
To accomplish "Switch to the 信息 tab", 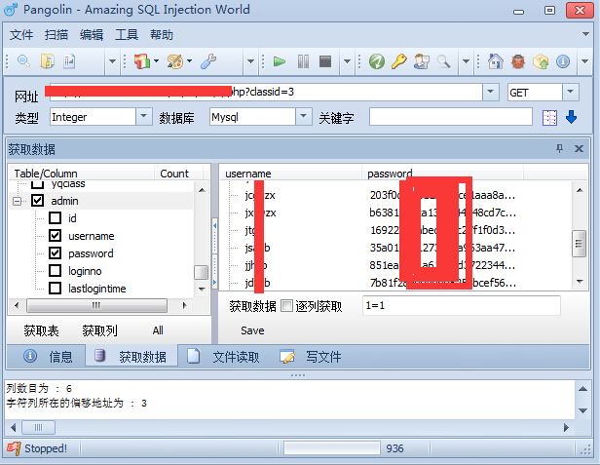I will click(x=47, y=357).
